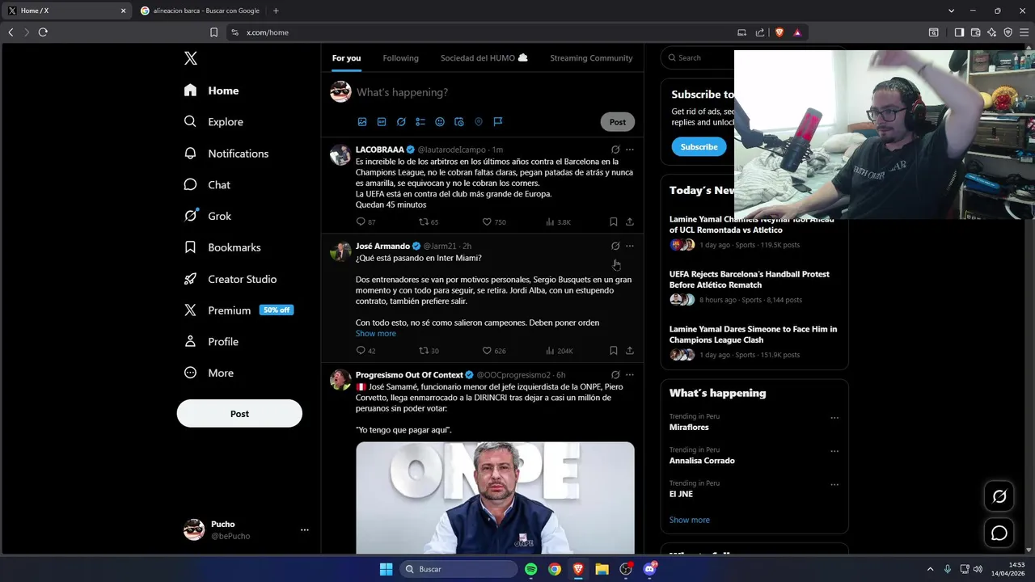Like LACOBRAAA's post with 750 likes

[x=494, y=221]
